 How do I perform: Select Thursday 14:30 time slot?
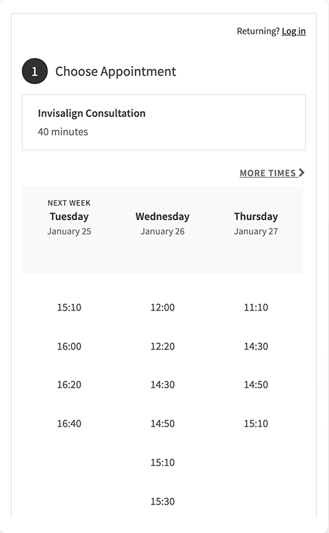click(256, 346)
